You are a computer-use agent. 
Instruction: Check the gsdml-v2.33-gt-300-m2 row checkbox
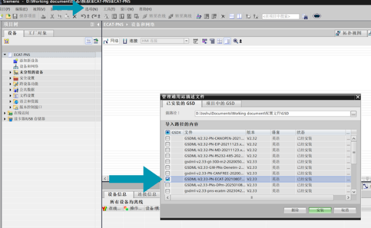coord(168,162)
